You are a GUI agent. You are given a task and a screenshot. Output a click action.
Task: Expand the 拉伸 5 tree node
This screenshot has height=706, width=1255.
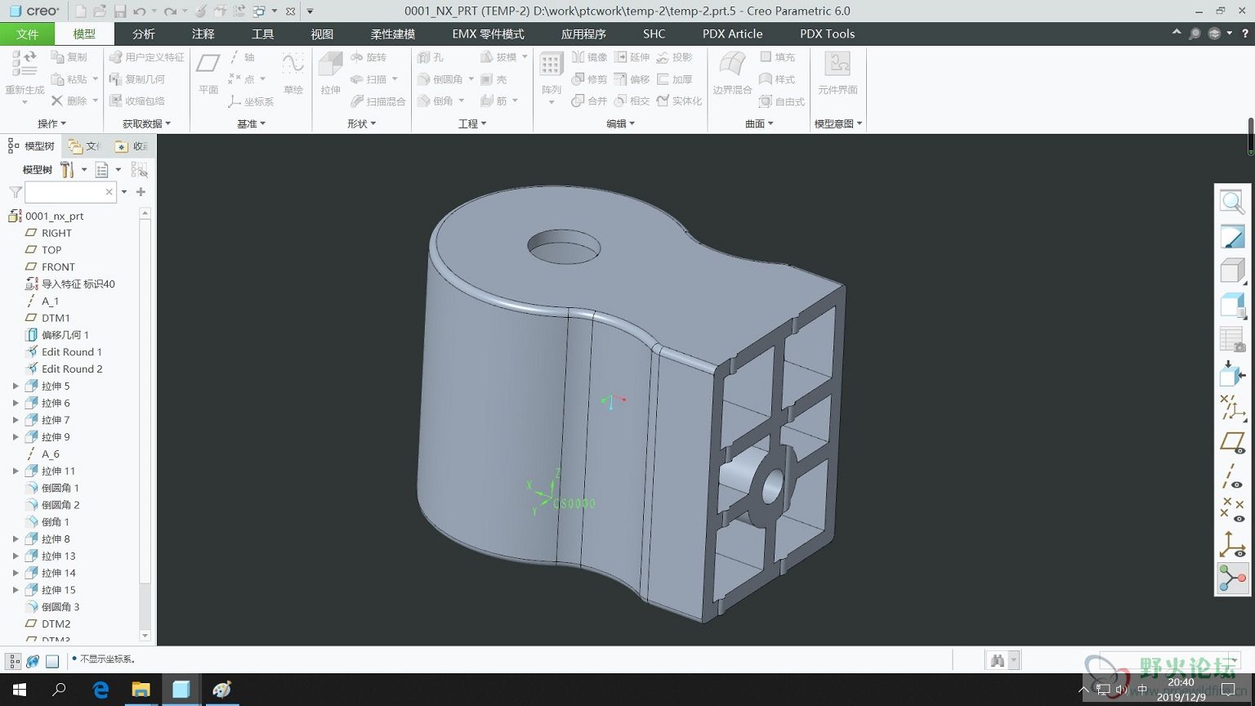tap(15, 386)
